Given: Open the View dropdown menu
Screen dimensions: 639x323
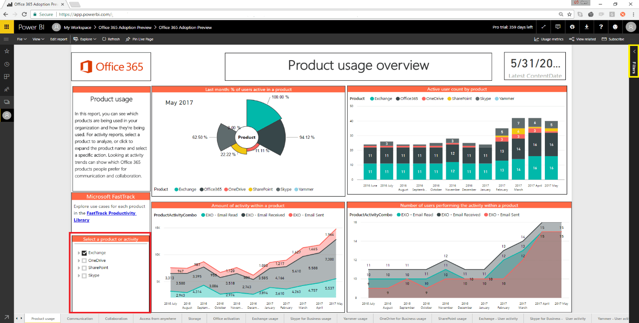Looking at the screenshot, I should coord(38,39).
